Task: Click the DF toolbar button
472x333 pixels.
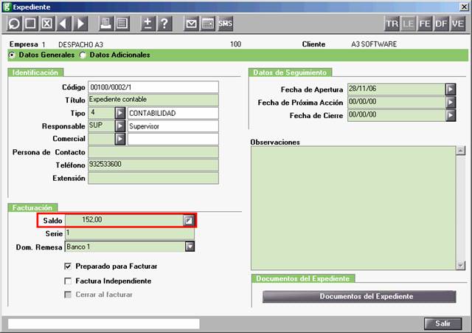Action: (441, 24)
